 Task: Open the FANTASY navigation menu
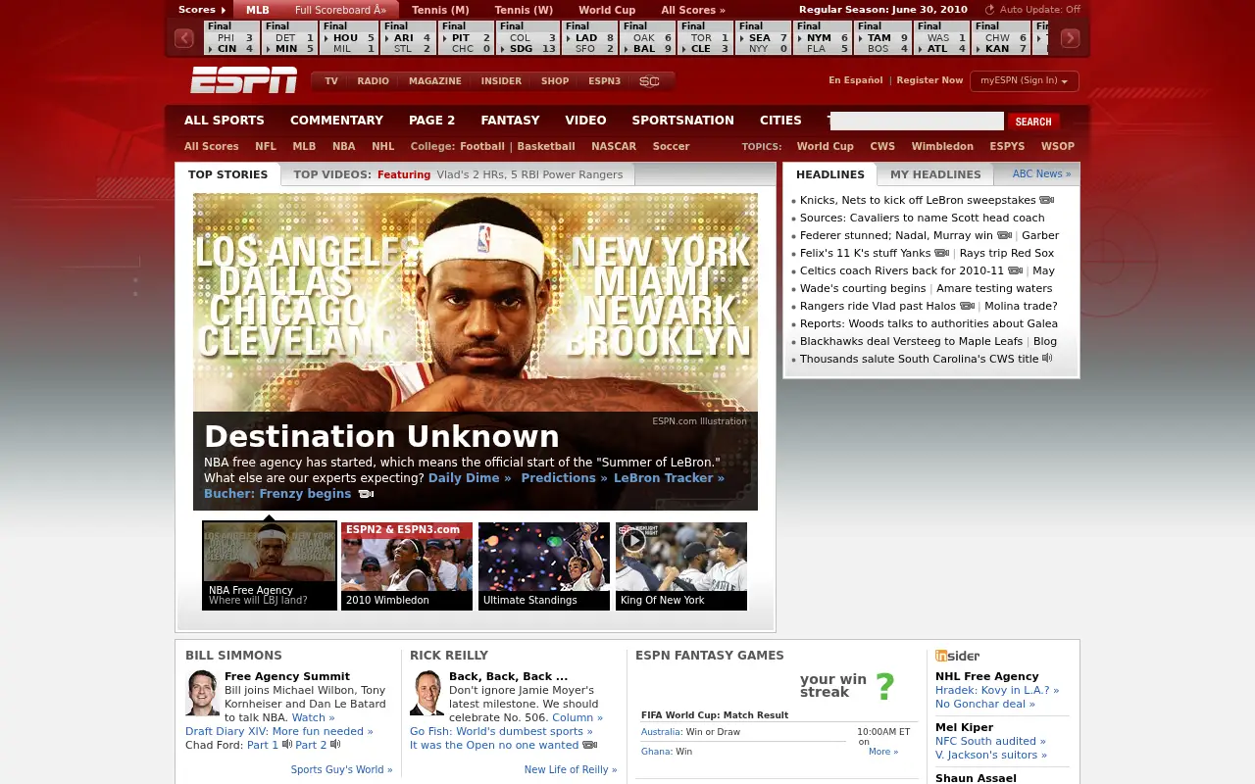[510, 121]
